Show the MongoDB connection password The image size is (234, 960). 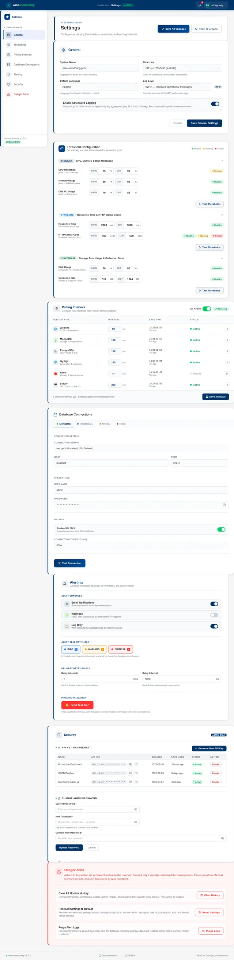tap(224, 505)
